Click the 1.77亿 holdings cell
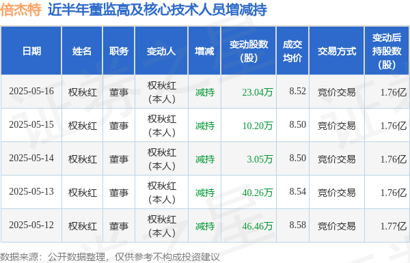Image resolution: width=410 pixels, height=263 pixels. pos(394,226)
